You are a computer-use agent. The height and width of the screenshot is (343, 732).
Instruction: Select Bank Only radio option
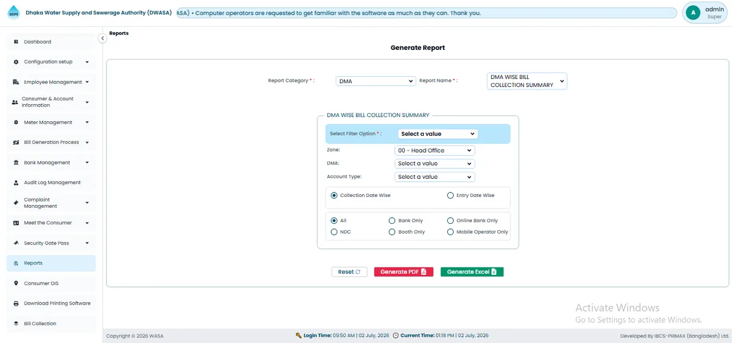click(x=392, y=220)
